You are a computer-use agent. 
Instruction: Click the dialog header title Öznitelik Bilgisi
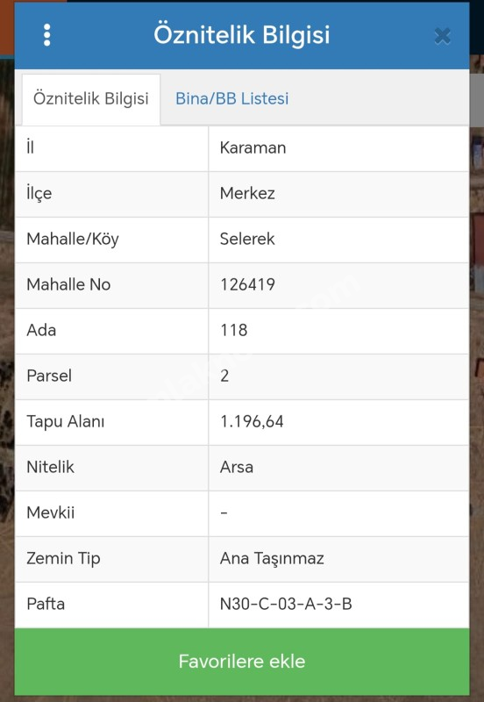click(x=242, y=35)
